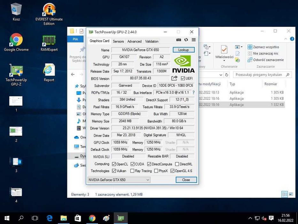
Task: Toggle the PhysX checkbox
Action: click(156, 171)
